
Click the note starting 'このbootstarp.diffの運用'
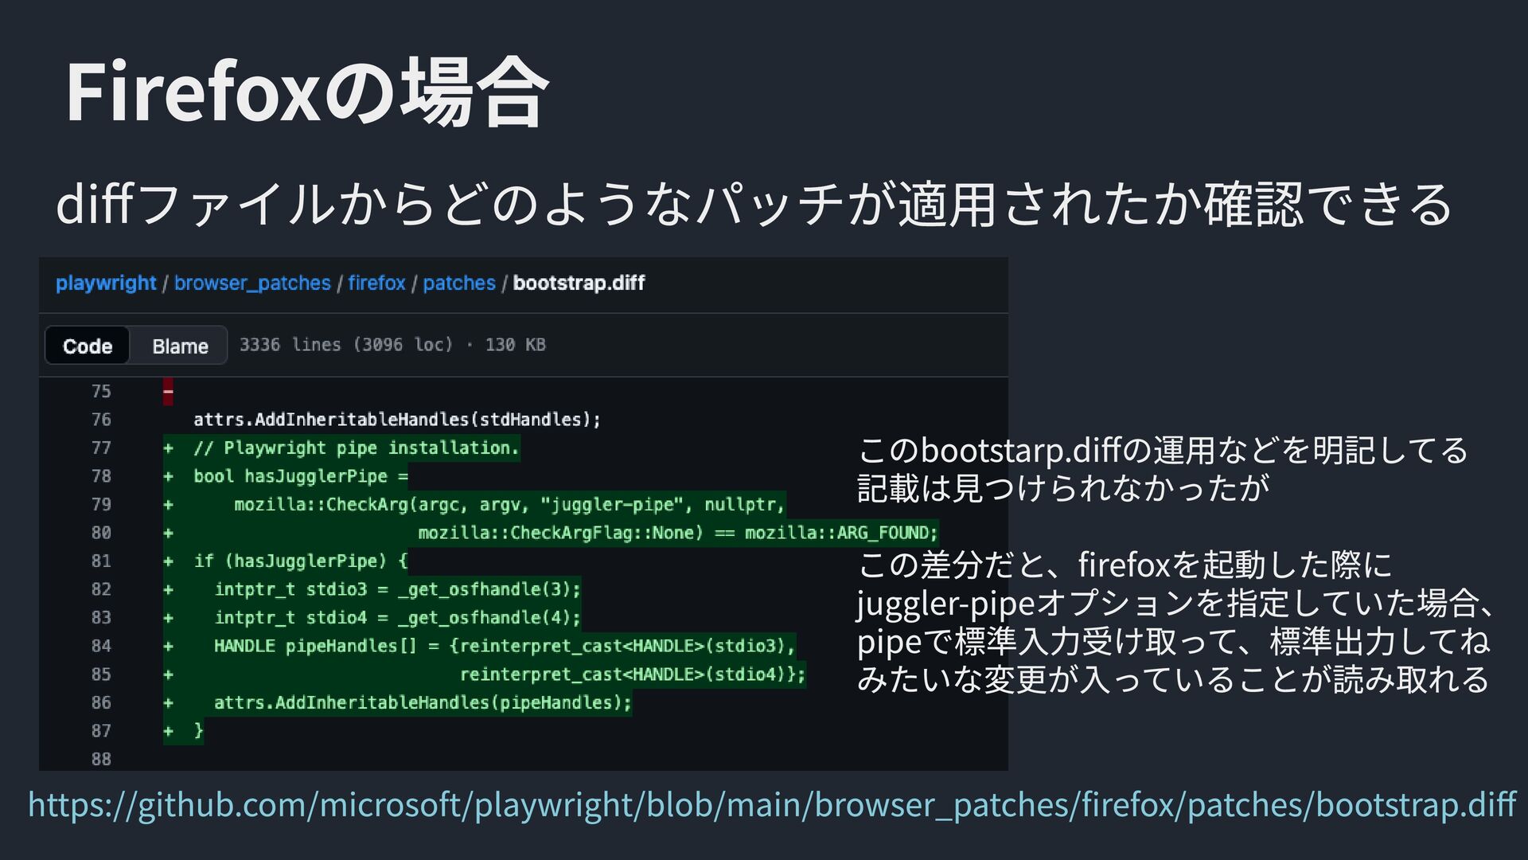pyautogui.click(x=1163, y=451)
